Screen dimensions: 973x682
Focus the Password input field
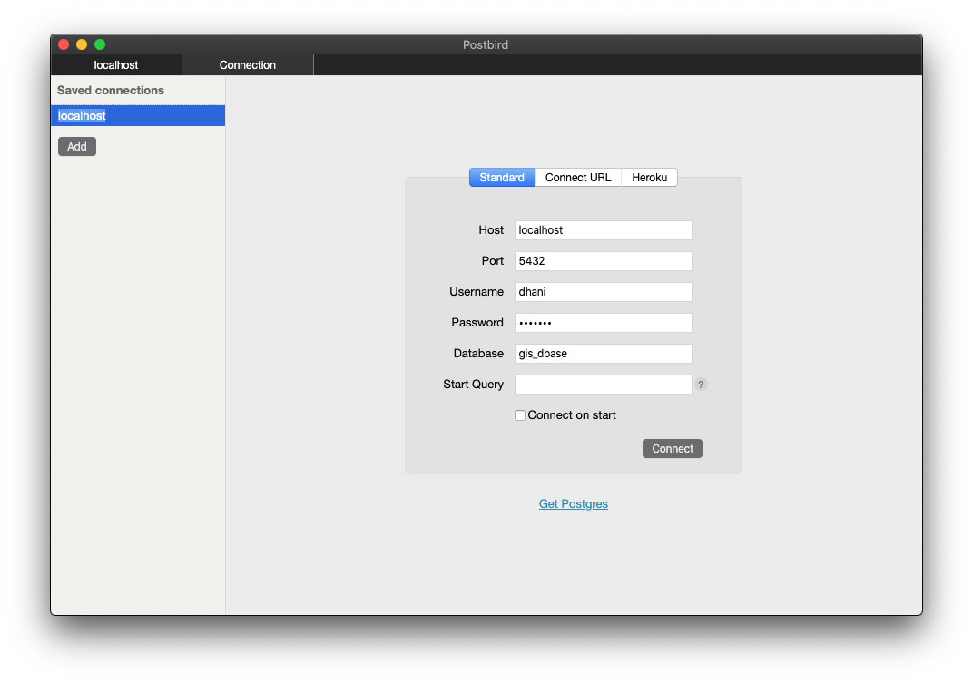click(x=603, y=323)
